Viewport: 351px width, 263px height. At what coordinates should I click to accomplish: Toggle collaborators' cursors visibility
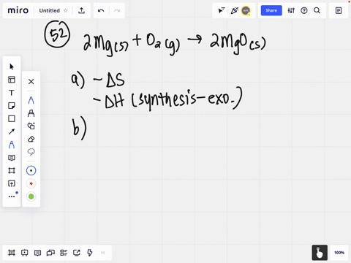pyautogui.click(x=222, y=10)
